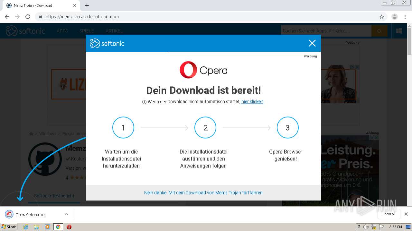Continue with Memz Trojan download link
412x231 pixels.
tap(203, 193)
